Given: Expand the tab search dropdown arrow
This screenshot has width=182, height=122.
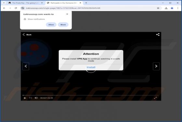Looking at the screenshot, I should pos(4,3).
